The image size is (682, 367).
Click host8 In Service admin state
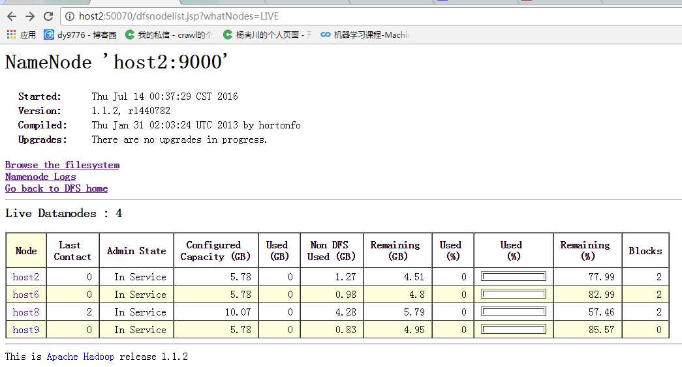(140, 312)
